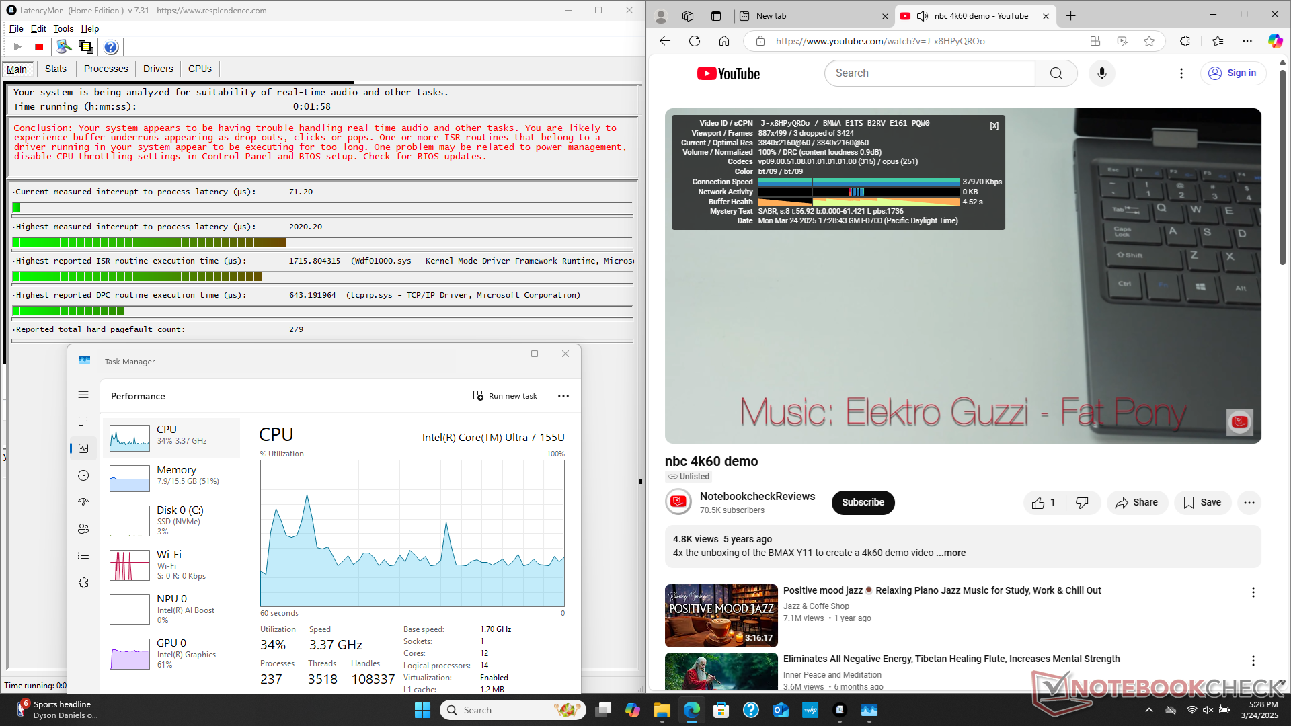Open Edge home page button
1291x726 pixels.
(x=724, y=41)
